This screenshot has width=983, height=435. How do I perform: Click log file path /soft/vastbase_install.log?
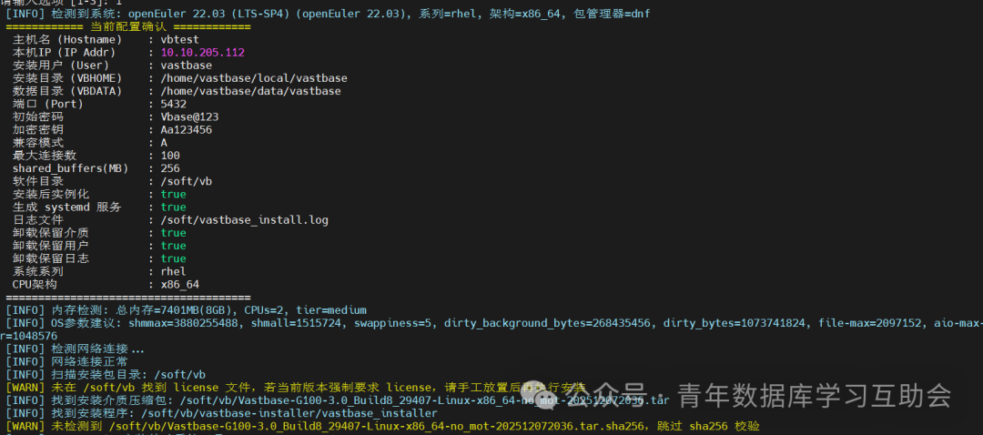(245, 220)
